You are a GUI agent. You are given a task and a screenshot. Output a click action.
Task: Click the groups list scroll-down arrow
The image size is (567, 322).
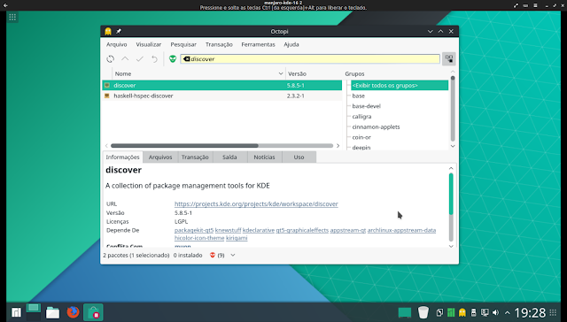[453, 146]
